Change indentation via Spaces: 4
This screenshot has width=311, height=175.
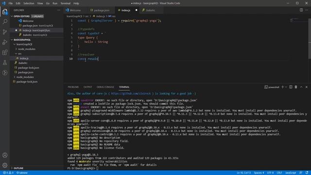[x=259, y=173]
